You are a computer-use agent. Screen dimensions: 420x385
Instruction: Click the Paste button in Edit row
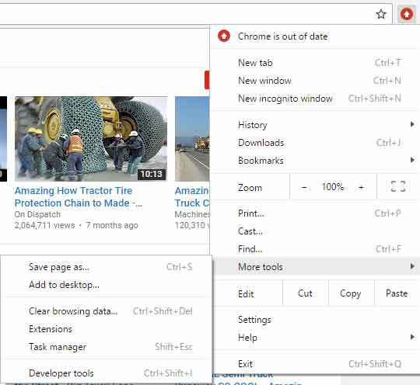397,293
